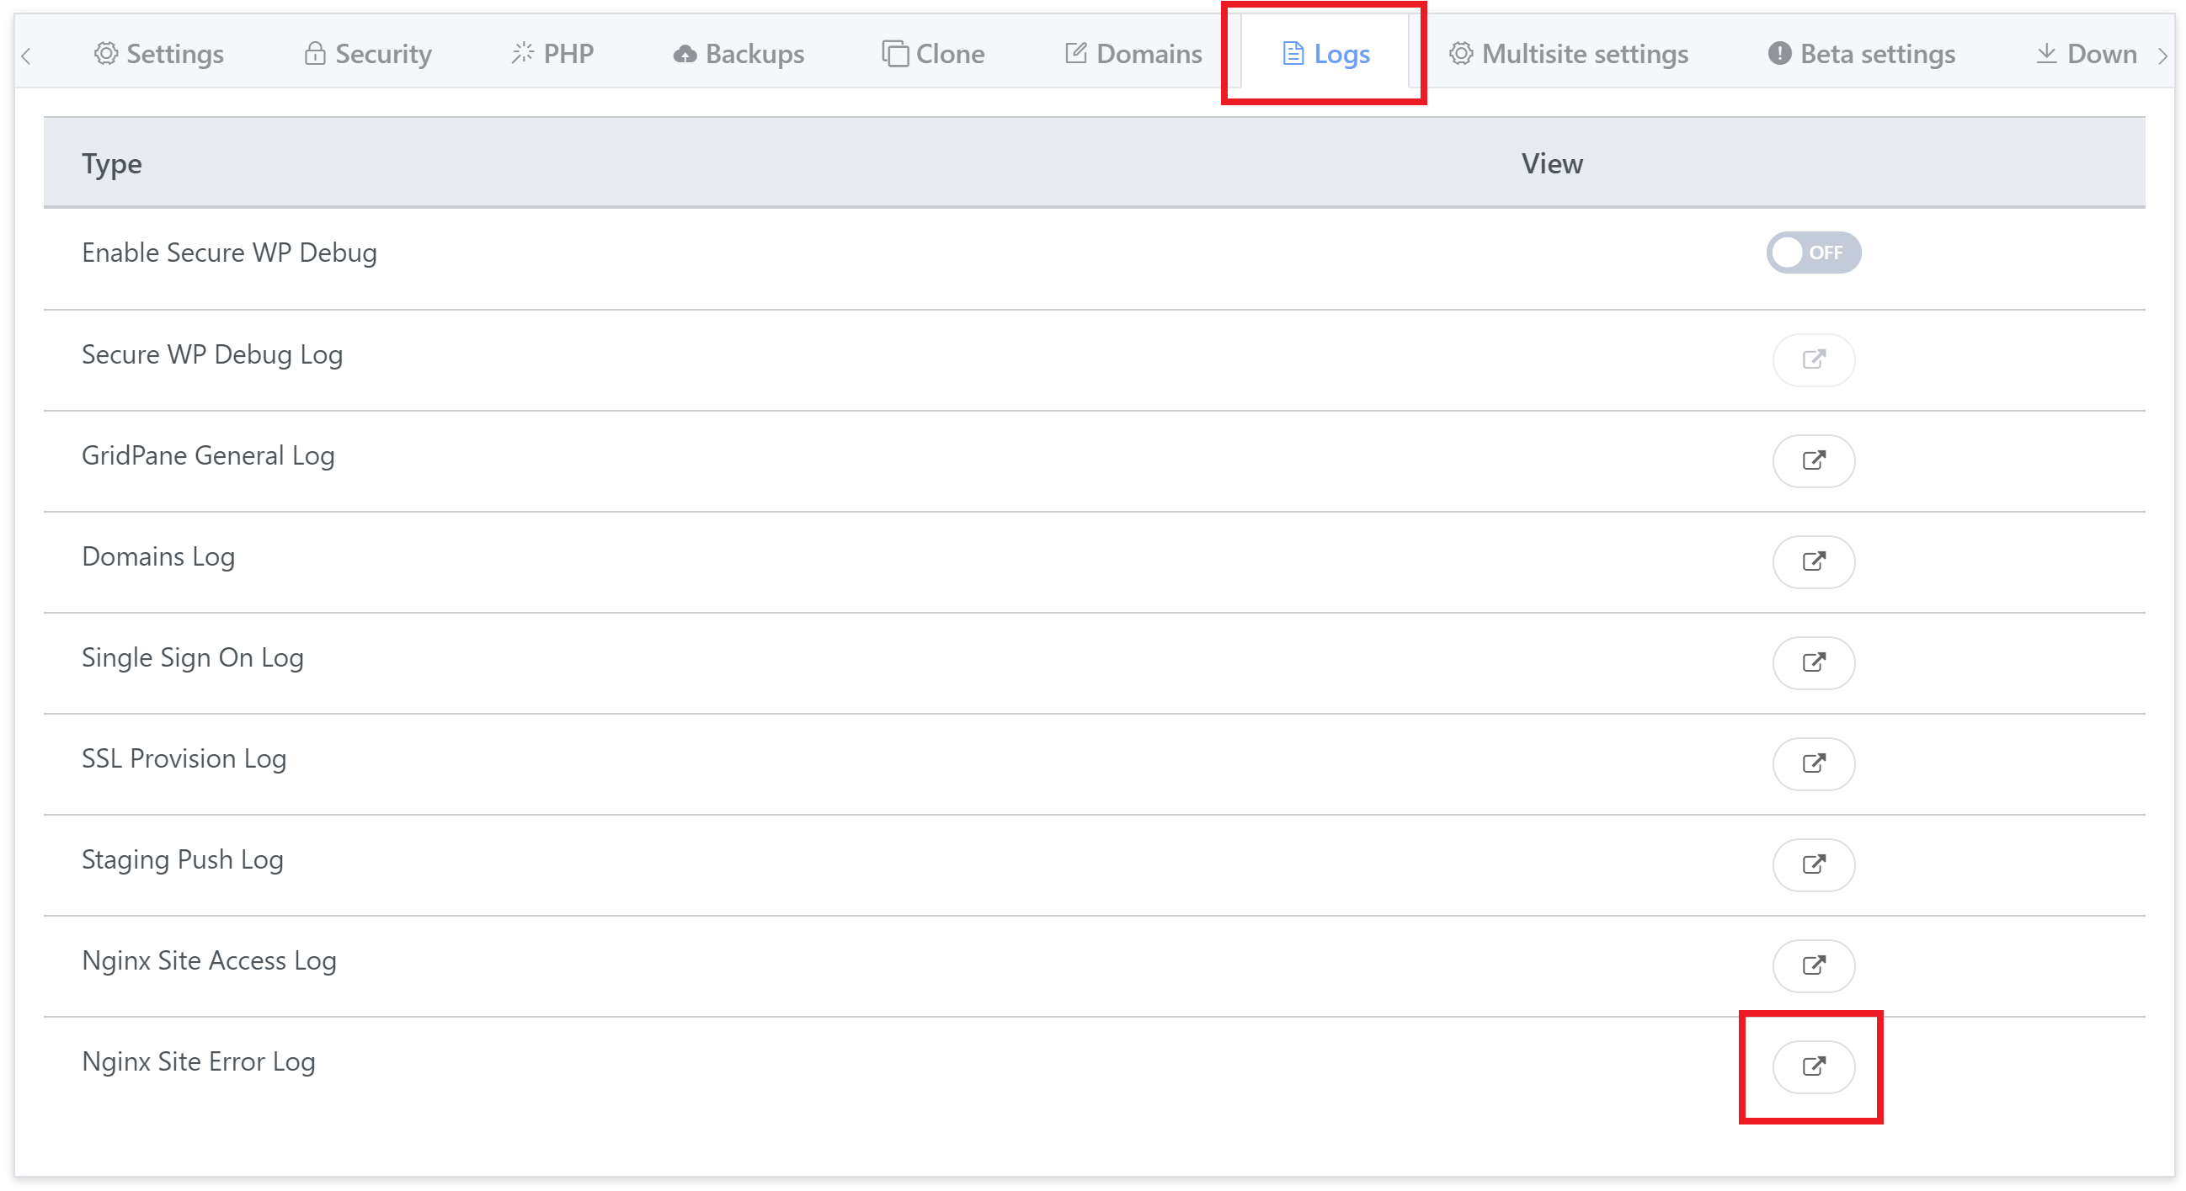This screenshot has height=1191, width=2186.
Task: Select the 'Single Sign On Log' label
Action: pyautogui.click(x=193, y=657)
